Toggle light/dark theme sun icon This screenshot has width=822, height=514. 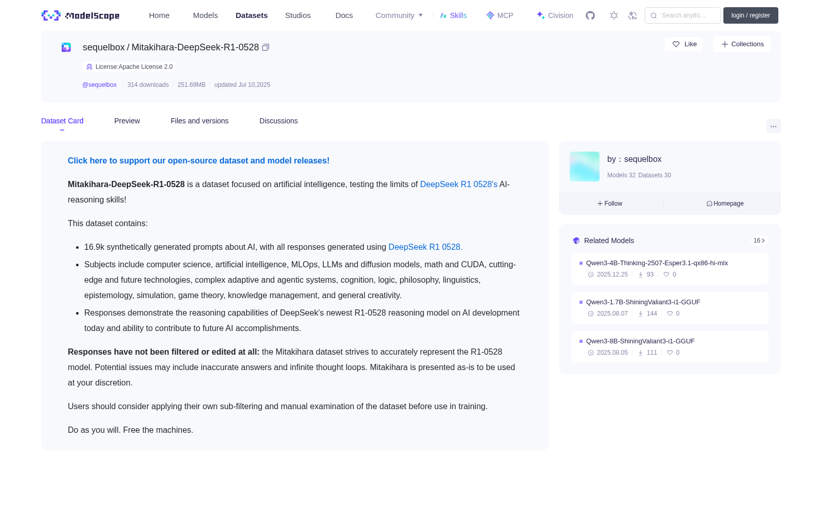coord(614,15)
